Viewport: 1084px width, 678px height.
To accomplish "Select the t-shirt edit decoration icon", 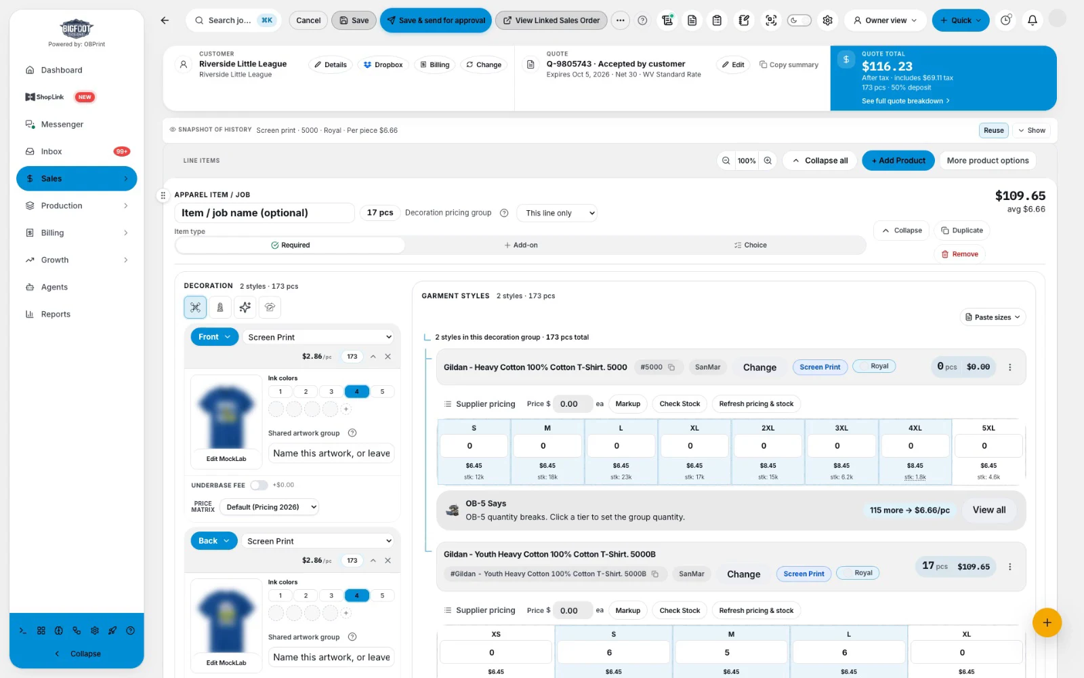I will pyautogui.click(x=270, y=307).
